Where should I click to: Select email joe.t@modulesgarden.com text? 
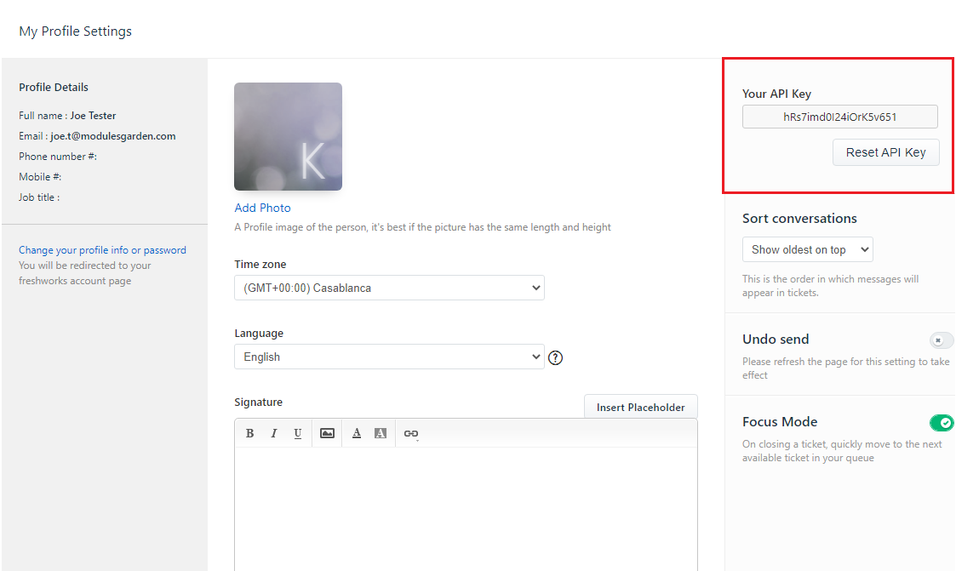[112, 136]
